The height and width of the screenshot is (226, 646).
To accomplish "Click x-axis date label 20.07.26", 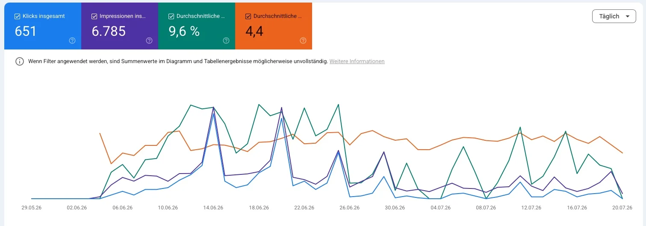I will (x=622, y=208).
